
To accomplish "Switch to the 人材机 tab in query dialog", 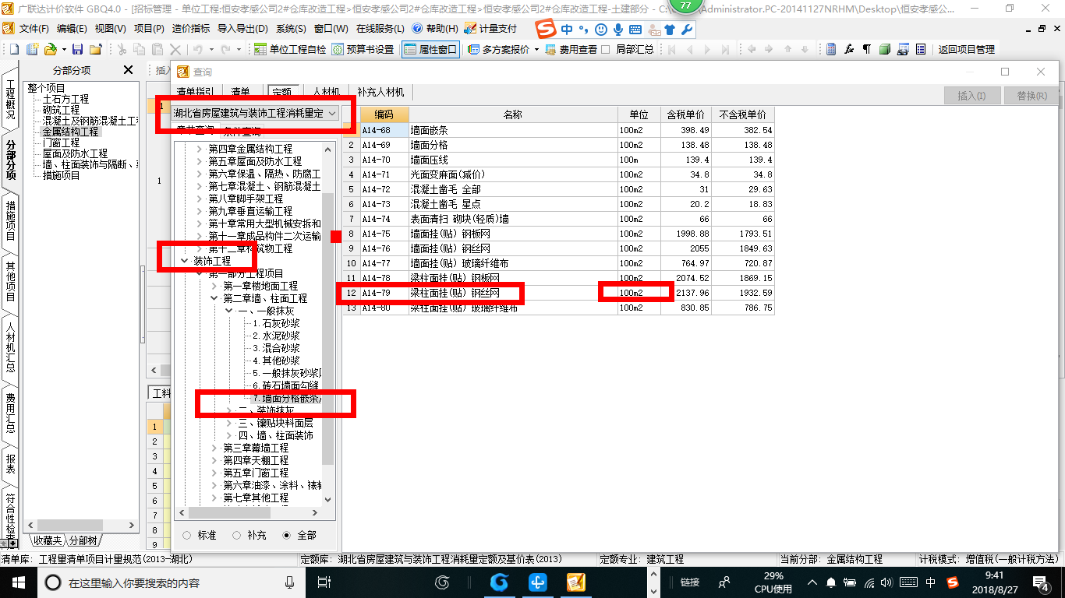I will [326, 92].
